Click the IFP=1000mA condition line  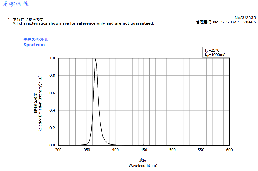click(215, 55)
